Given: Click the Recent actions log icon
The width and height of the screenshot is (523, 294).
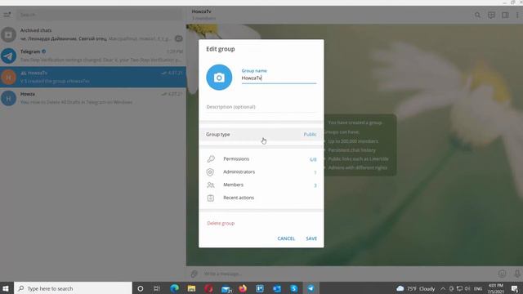Looking at the screenshot, I should (x=211, y=198).
